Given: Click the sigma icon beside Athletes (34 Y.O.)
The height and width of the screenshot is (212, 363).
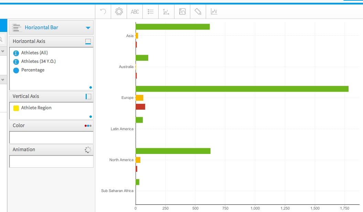Looking at the screenshot, I should pos(16,62).
